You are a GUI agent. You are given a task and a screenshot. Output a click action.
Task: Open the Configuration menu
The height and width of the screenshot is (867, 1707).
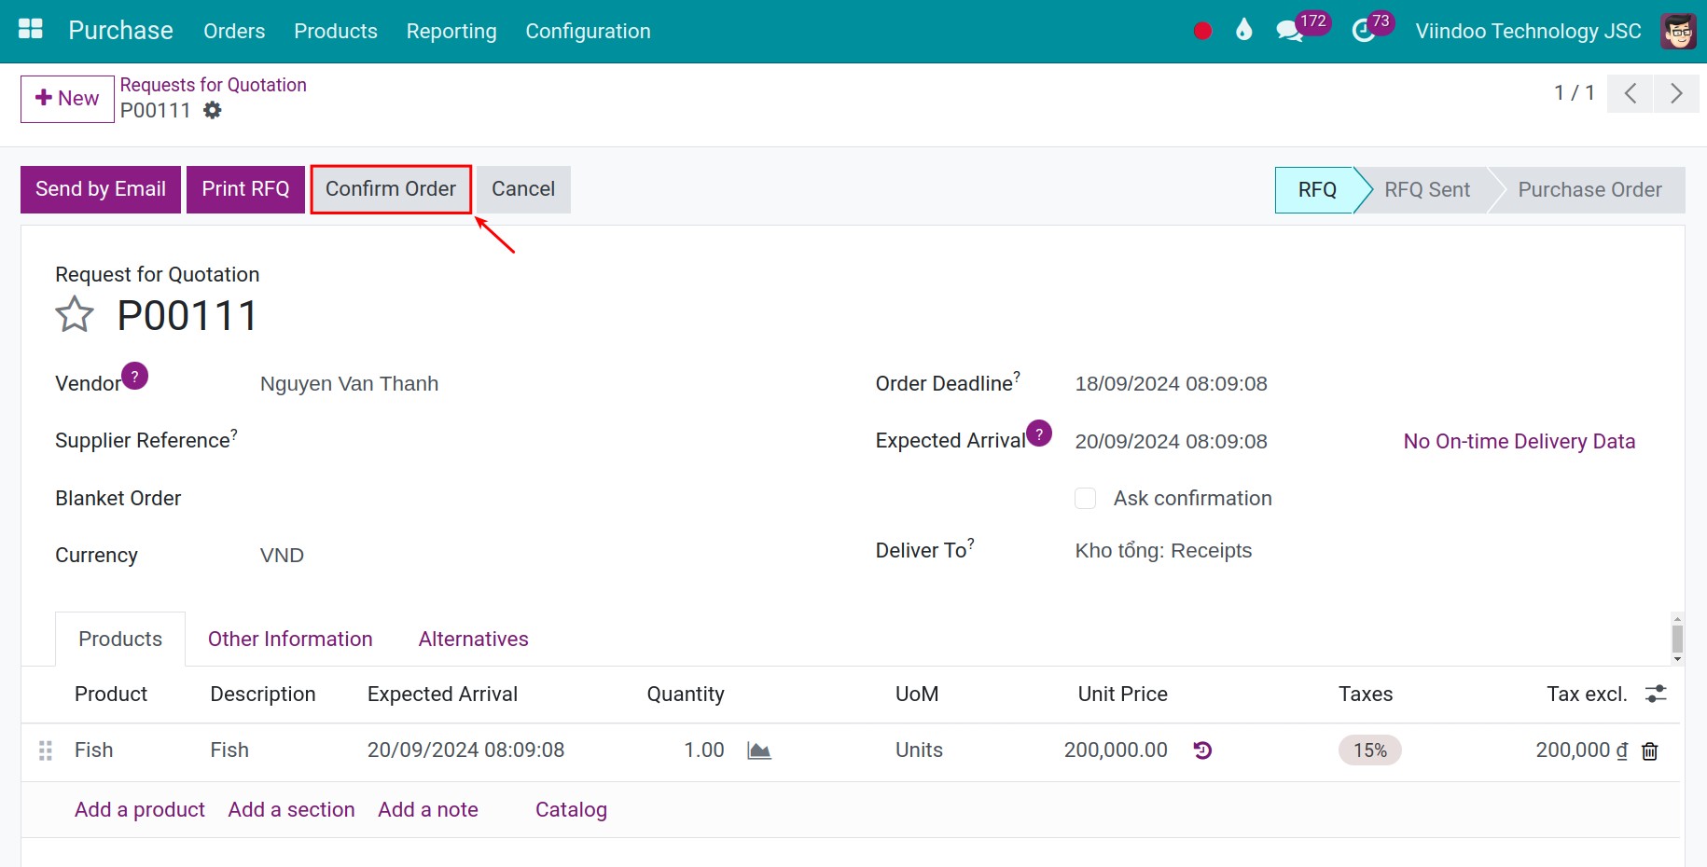(x=588, y=31)
